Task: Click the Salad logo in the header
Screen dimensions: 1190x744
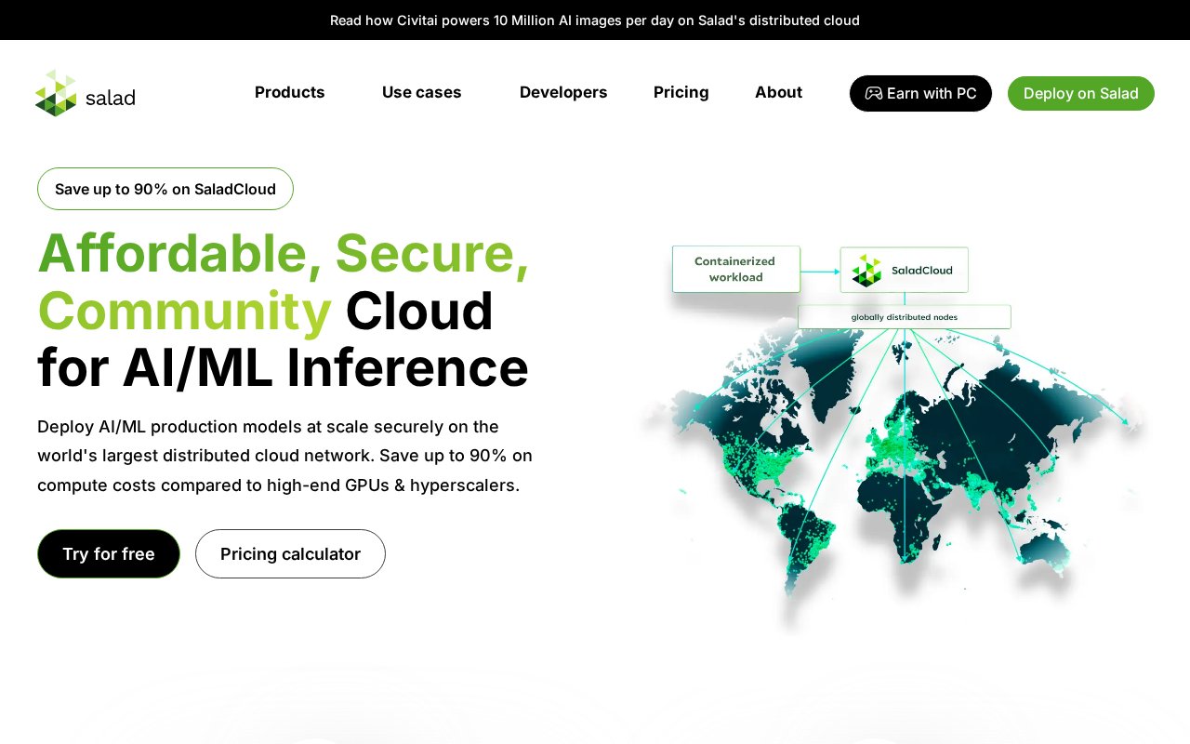Action: 86,93
